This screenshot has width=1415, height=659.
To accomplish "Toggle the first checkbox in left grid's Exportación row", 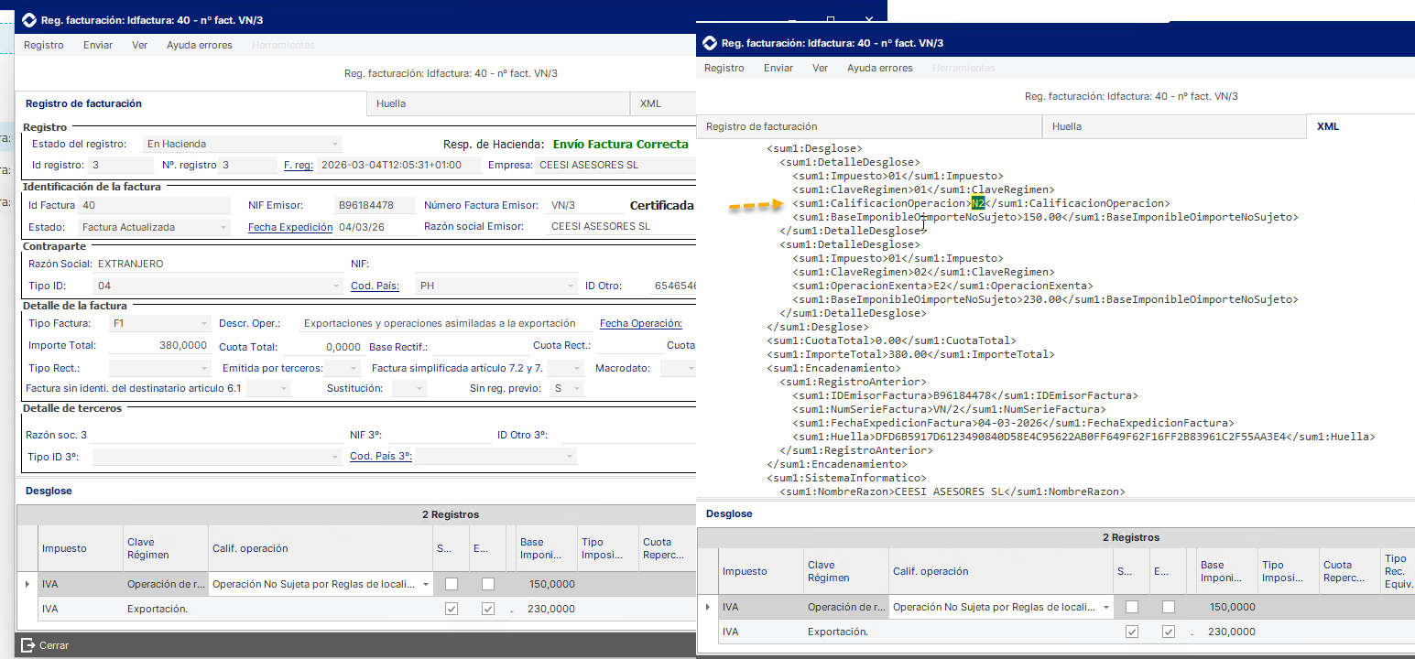I will (x=452, y=609).
